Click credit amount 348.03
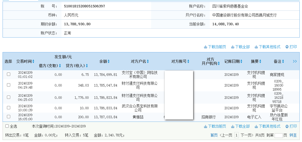Image resolution: width=302 pixels, height=142 pixels. click(x=84, y=85)
